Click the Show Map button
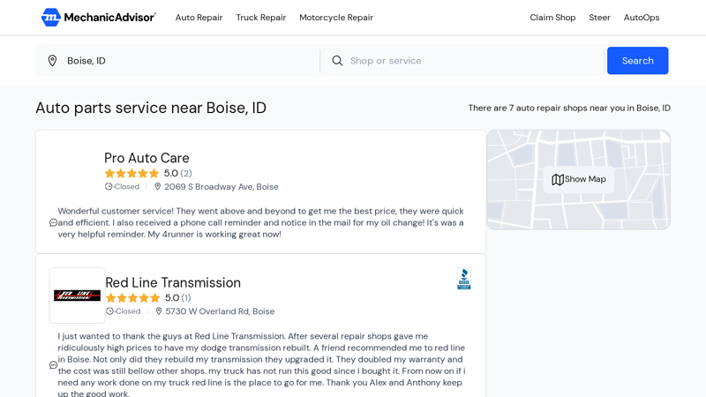This screenshot has width=706, height=397. coord(579,180)
